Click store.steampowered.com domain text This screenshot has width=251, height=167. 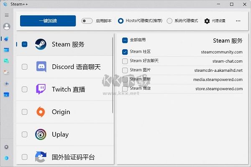(x=219, y=89)
